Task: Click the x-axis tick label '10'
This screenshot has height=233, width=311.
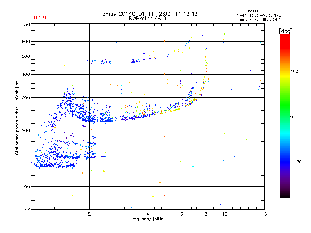Action: point(225,214)
